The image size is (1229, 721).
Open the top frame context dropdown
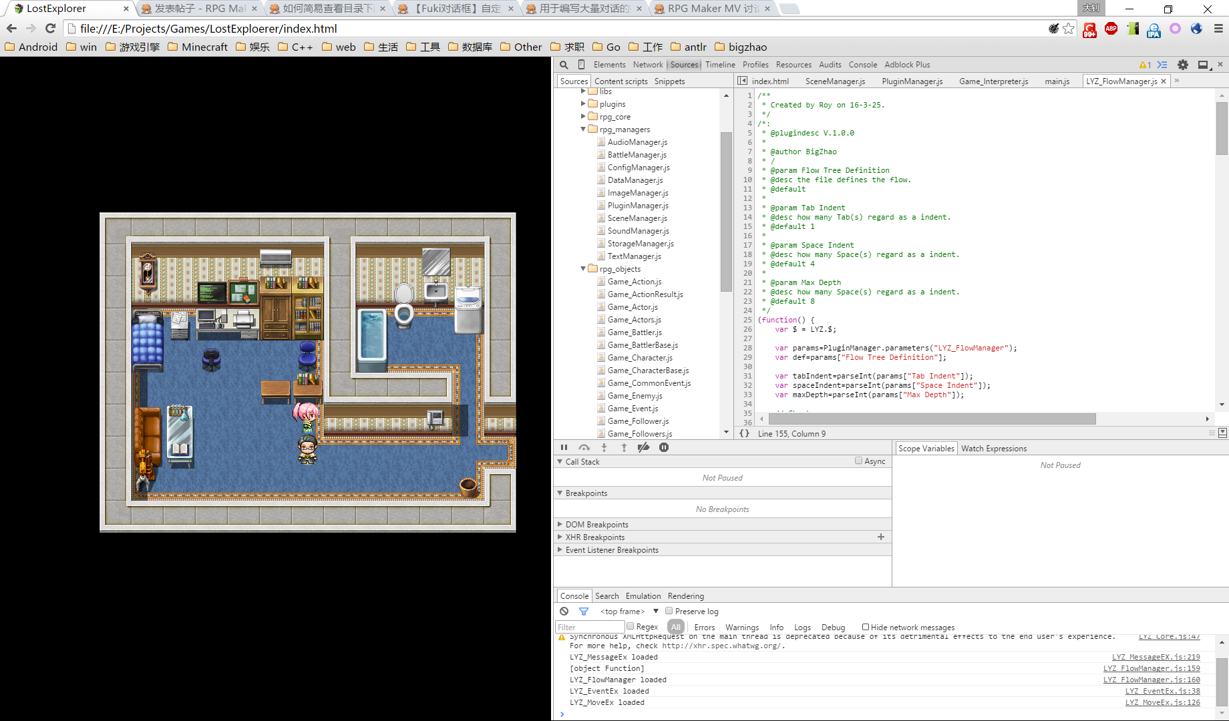tap(629, 612)
